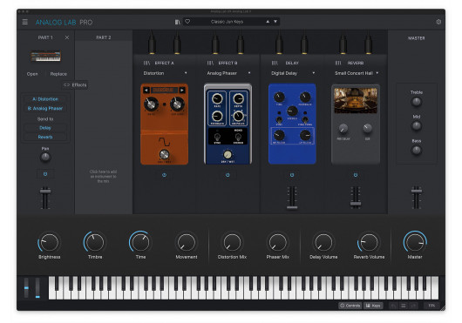This screenshot has height=323, width=462.
Task: Click the phaser pedal Dry/Wet knob
Action: 228,154
